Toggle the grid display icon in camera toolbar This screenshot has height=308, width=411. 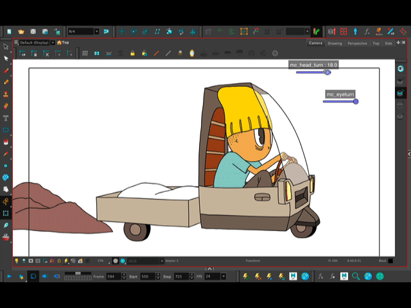(x=84, y=53)
